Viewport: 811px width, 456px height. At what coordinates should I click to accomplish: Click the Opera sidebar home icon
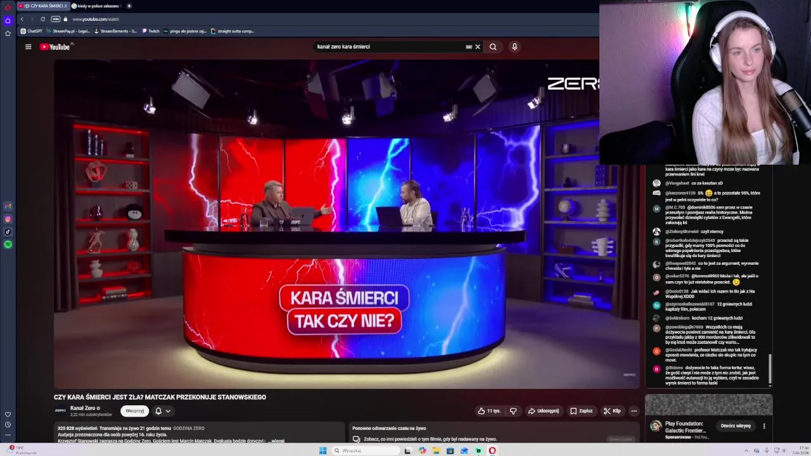tap(8, 20)
